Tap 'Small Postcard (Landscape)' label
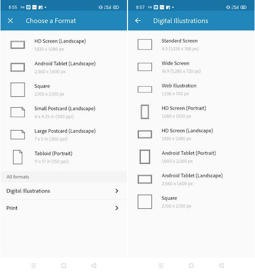255x274 pixels. [65, 109]
